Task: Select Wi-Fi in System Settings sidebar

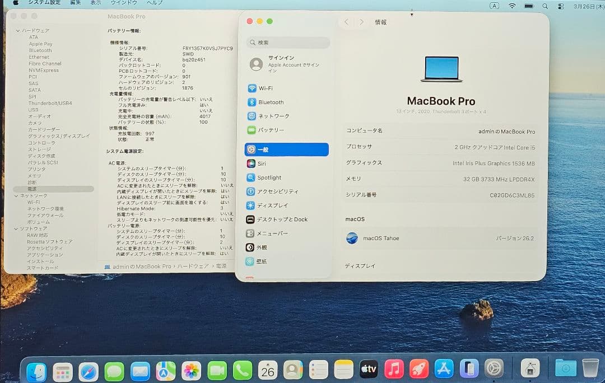Action: [287, 88]
